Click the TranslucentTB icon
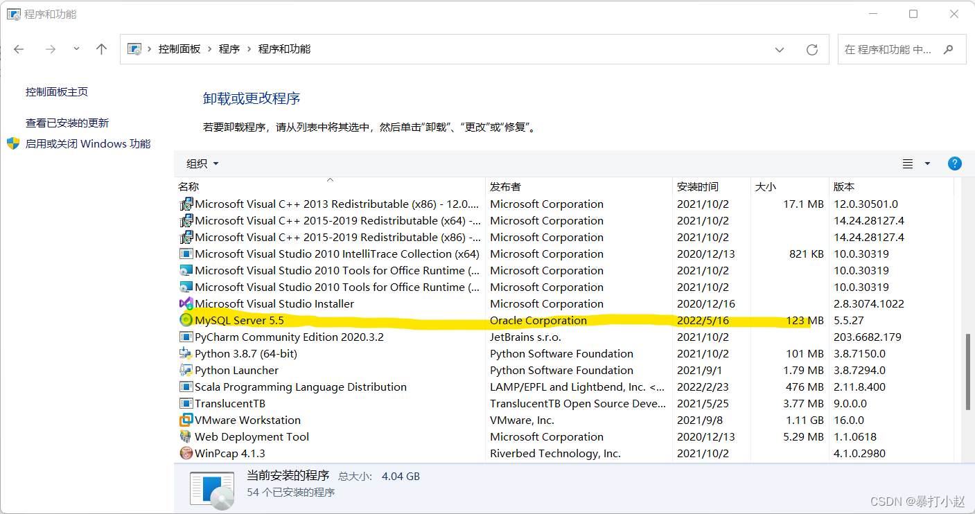The width and height of the screenshot is (975, 514). pos(186,403)
